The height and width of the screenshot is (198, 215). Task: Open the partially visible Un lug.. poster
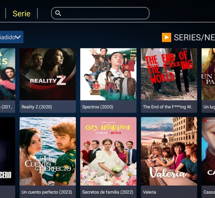tap(208, 74)
